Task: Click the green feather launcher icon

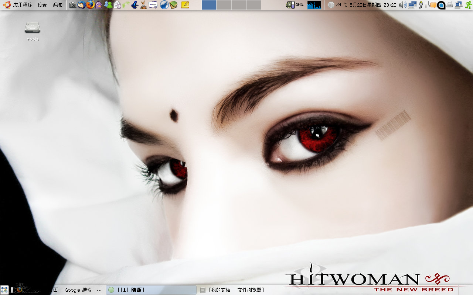Action: pos(126,5)
